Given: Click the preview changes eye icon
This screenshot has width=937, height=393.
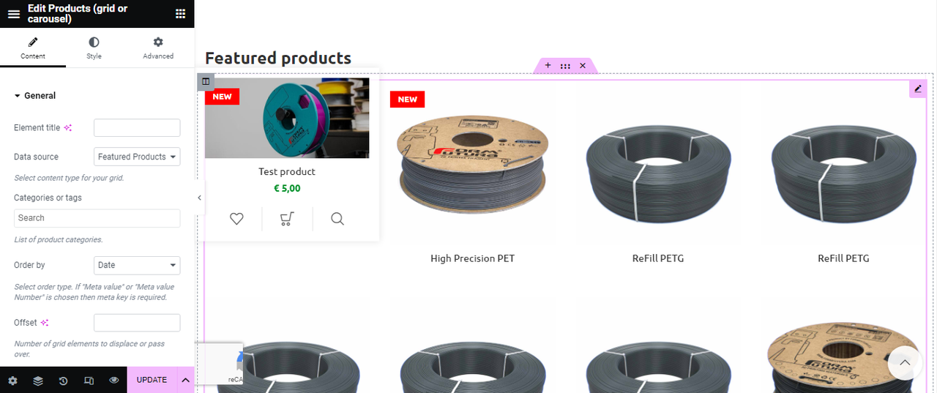Looking at the screenshot, I should [x=114, y=381].
